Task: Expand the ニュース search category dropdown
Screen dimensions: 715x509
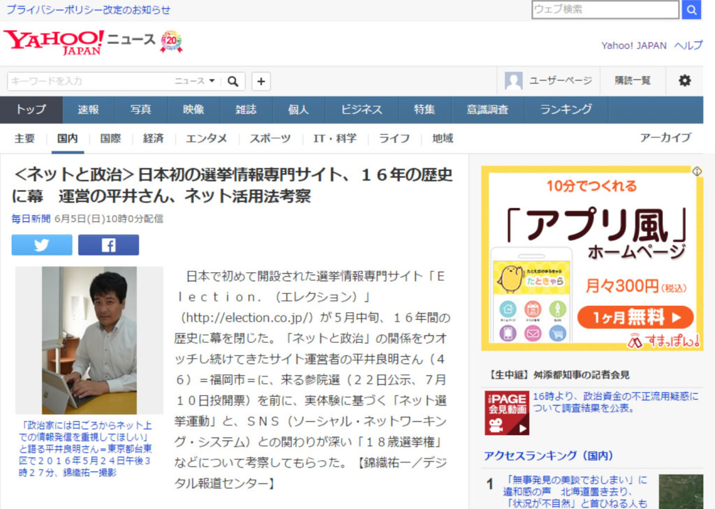Action: click(195, 81)
